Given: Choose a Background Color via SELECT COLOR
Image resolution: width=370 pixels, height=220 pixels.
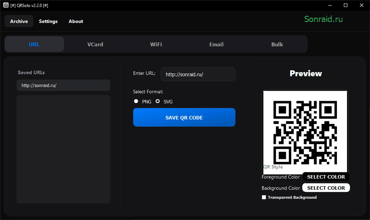Looking at the screenshot, I should pyautogui.click(x=326, y=188).
